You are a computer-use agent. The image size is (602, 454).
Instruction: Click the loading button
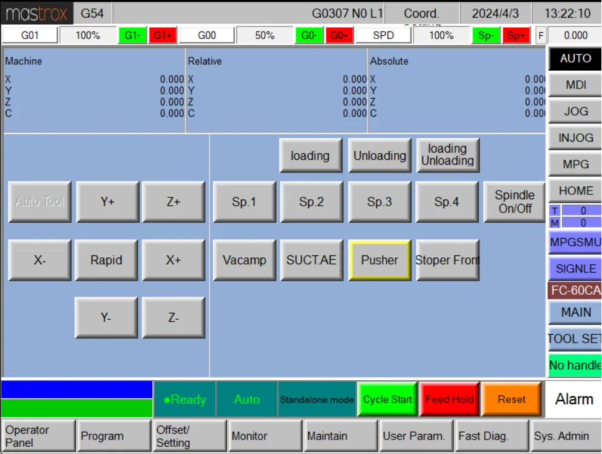pos(311,156)
